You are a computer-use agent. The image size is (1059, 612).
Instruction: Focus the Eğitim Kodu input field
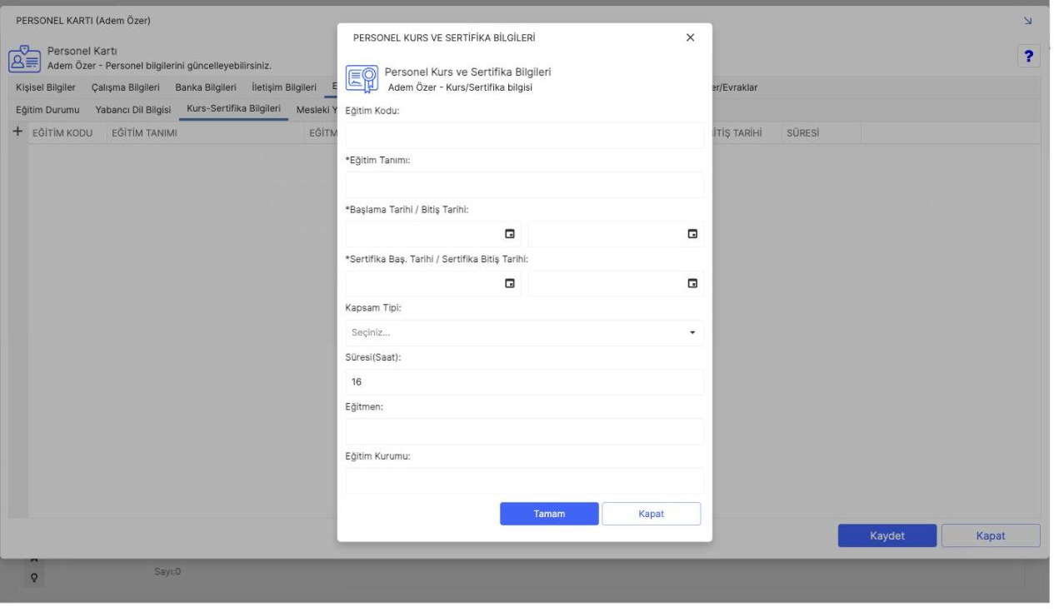click(x=524, y=135)
